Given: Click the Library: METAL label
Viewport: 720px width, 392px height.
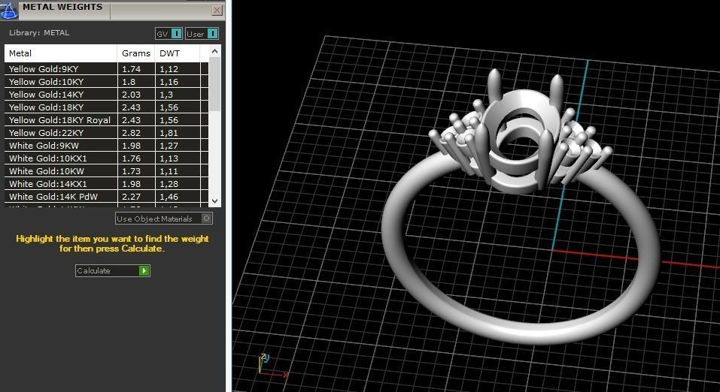Looking at the screenshot, I should pos(39,32).
